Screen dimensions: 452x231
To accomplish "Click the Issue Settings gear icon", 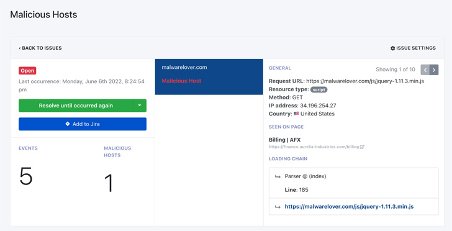I will [x=392, y=48].
